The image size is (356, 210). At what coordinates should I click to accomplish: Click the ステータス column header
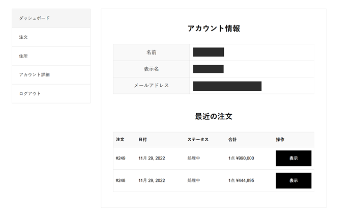tap(198, 140)
